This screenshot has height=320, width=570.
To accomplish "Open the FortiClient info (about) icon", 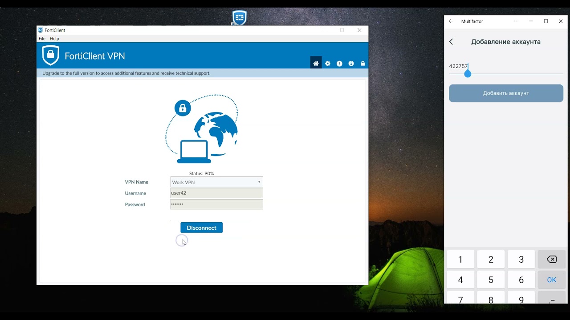I will [351, 64].
